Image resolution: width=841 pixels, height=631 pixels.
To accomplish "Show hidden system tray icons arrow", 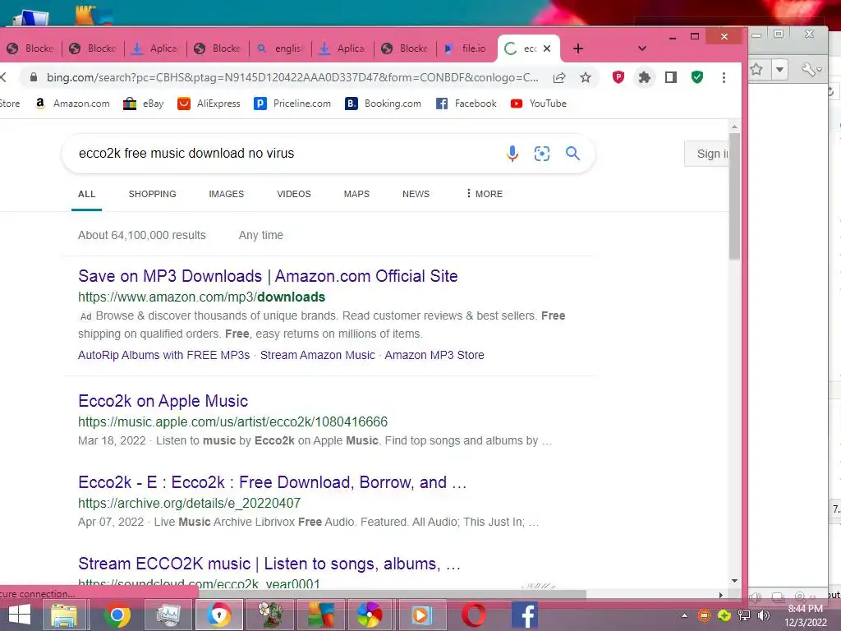I will [x=684, y=615].
